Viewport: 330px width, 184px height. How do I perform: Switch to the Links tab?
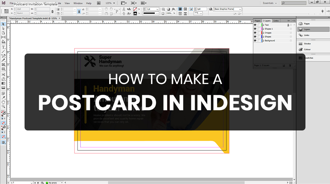tap(276, 21)
